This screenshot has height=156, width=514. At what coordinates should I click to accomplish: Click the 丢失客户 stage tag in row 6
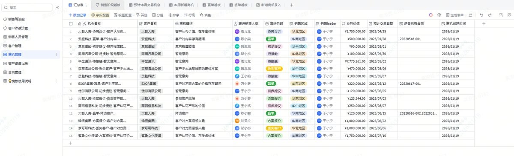coord(274,68)
